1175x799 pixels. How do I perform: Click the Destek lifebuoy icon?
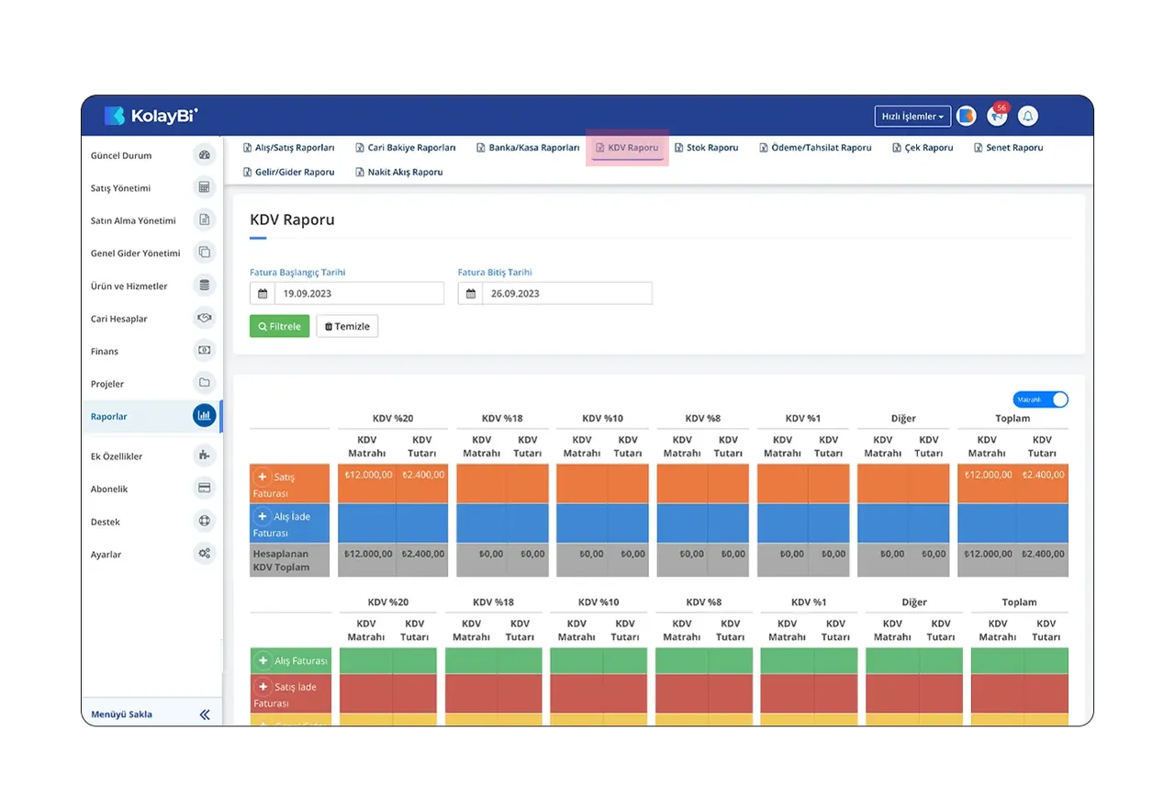click(204, 522)
